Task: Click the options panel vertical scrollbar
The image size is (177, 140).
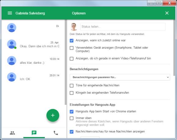Action: (x=174, y=48)
